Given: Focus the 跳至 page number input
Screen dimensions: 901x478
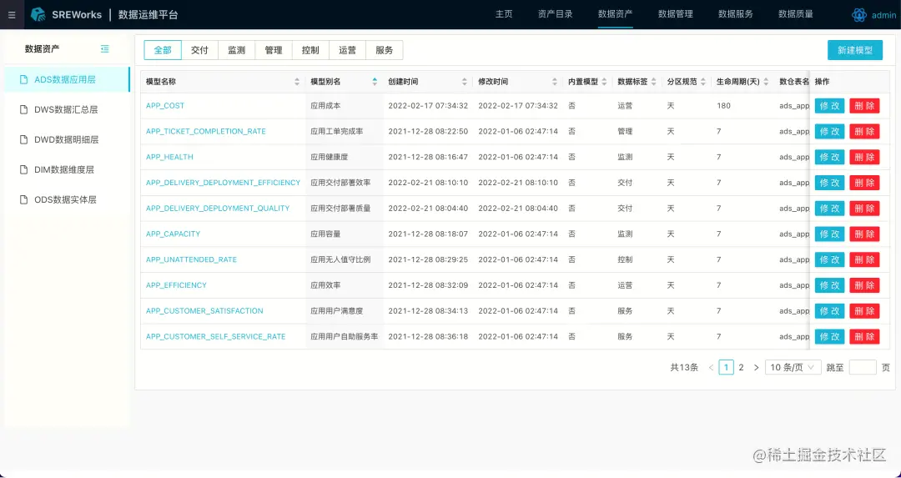Looking at the screenshot, I should (863, 368).
